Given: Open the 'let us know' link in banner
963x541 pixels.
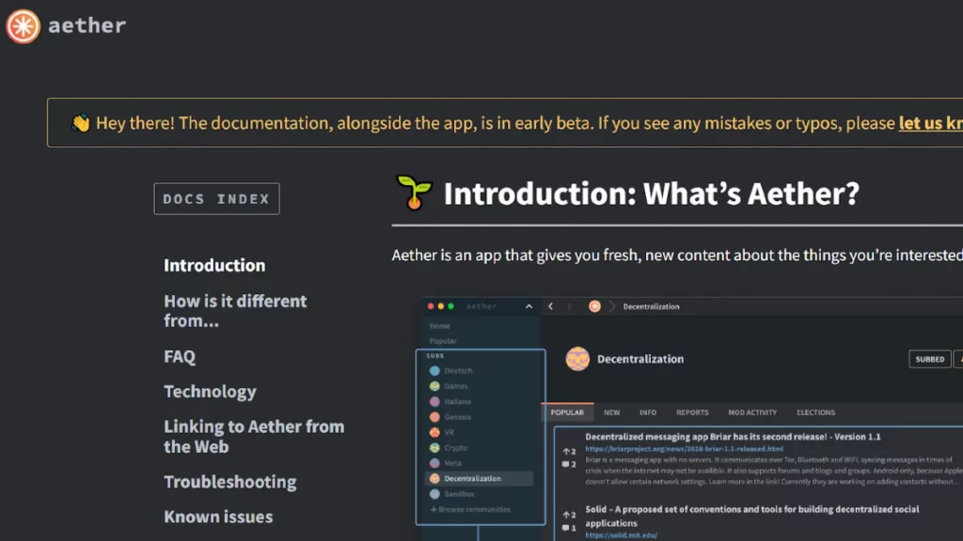Looking at the screenshot, I should click(x=930, y=123).
